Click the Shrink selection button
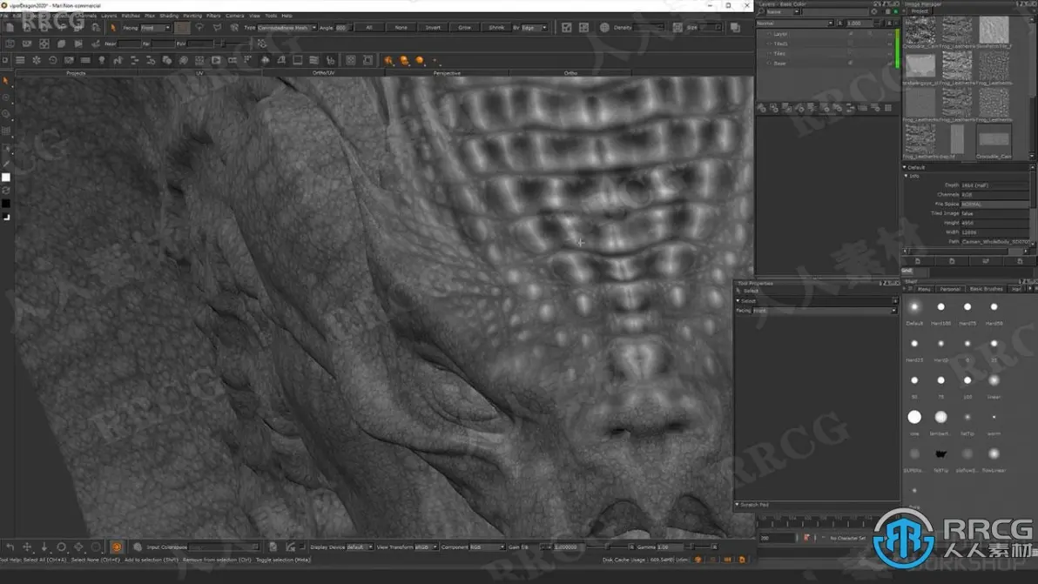Image resolution: width=1038 pixels, height=584 pixels. click(x=496, y=28)
